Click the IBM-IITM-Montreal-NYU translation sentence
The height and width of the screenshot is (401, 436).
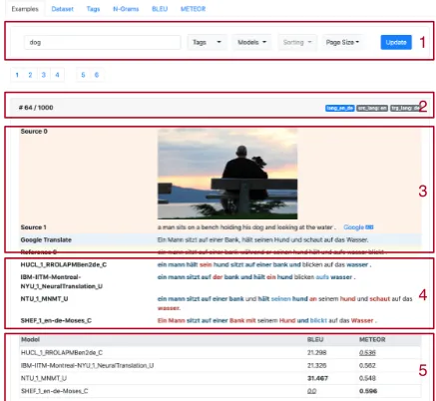coord(256,277)
